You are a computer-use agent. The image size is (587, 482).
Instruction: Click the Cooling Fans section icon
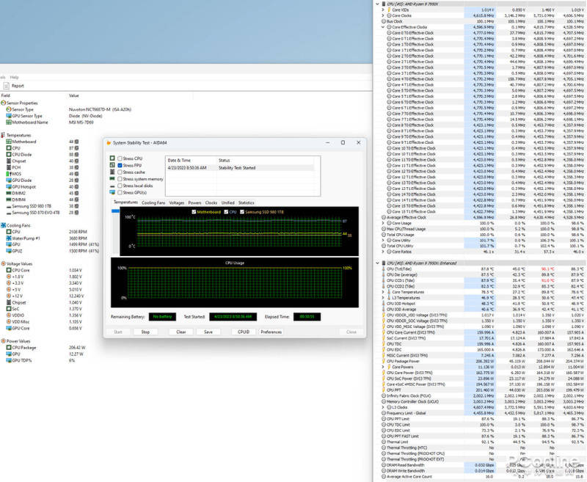3,226
